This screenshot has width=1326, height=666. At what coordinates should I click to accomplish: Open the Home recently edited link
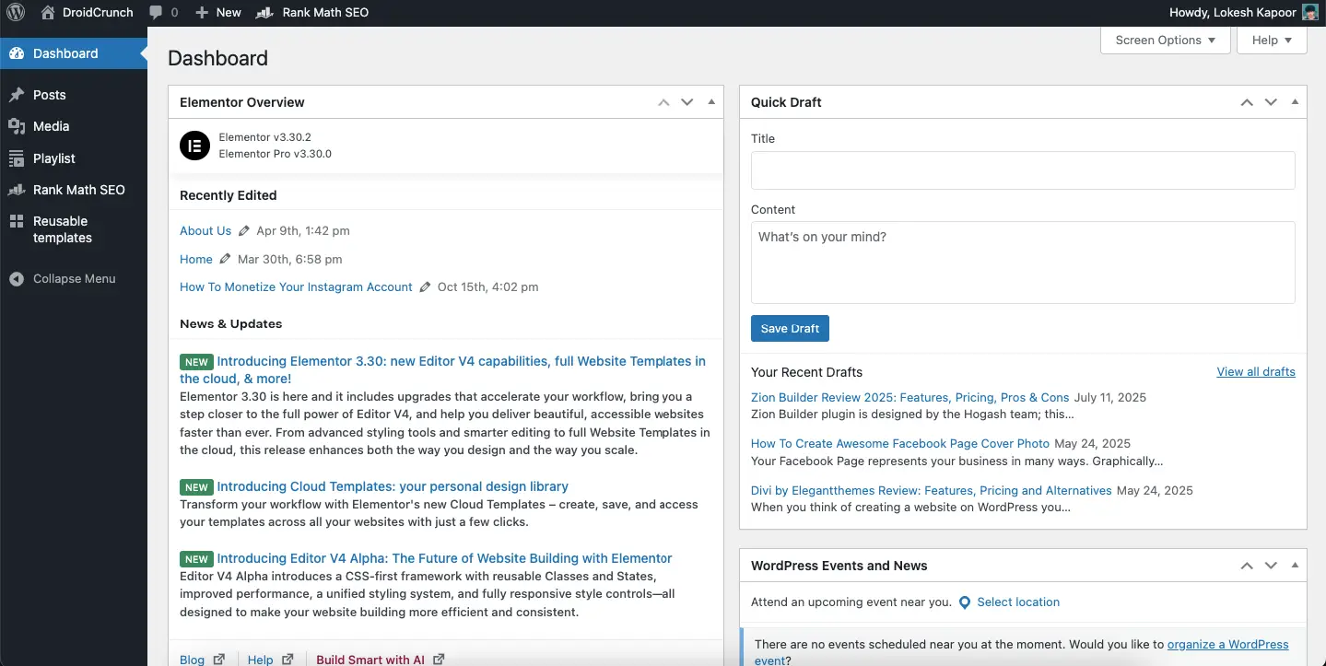tap(196, 259)
